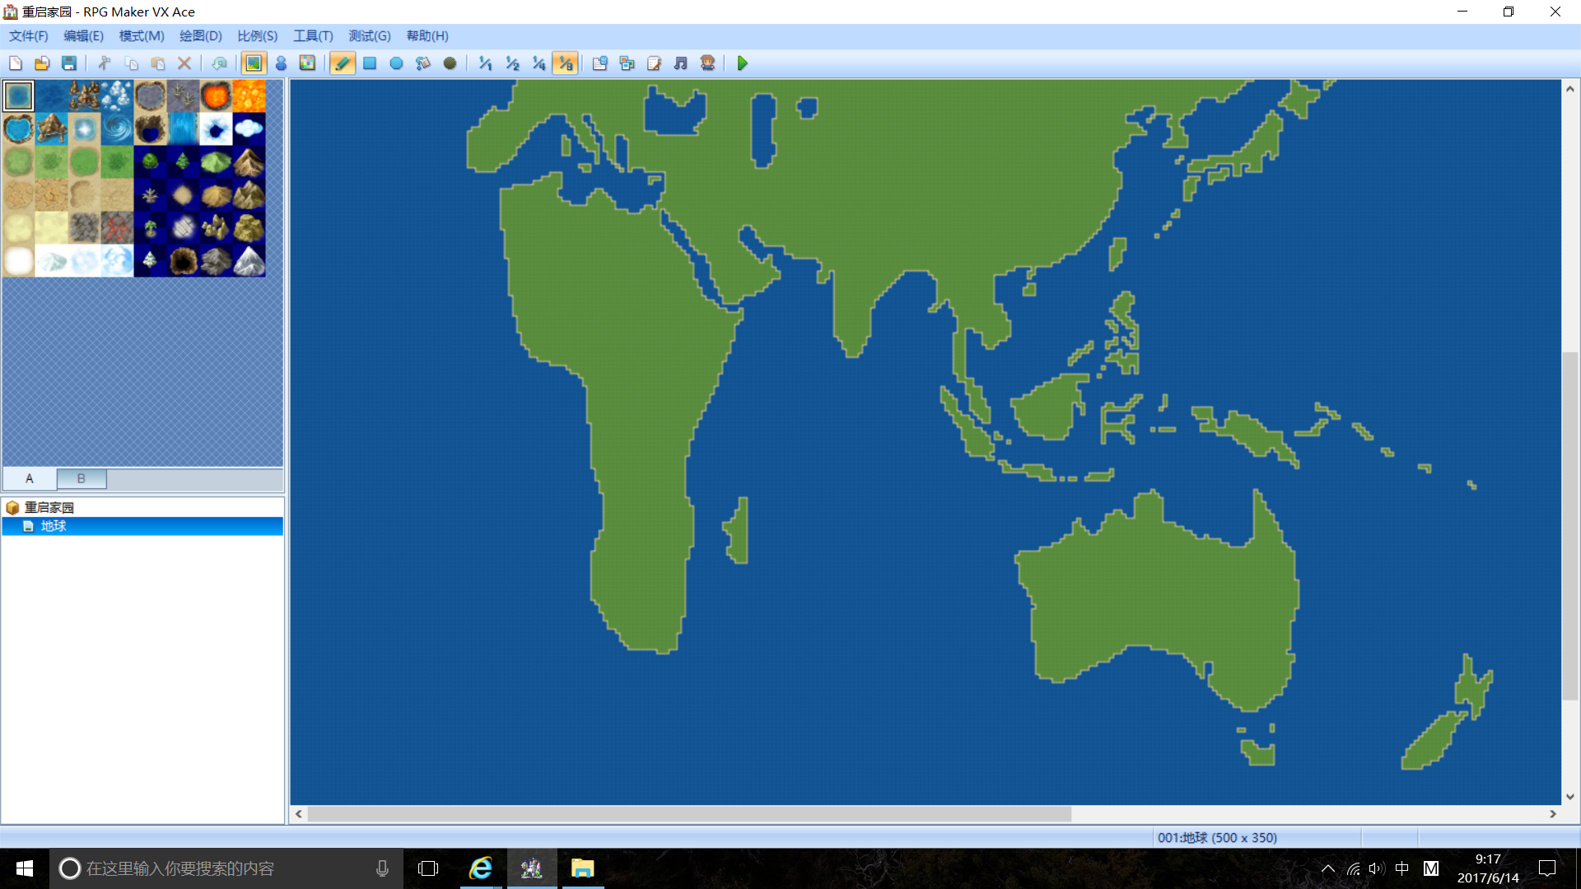Switch to tileset tab B
This screenshot has width=1581, height=889.
pyautogui.click(x=82, y=478)
